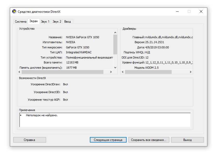Click the 'Полнофункциональный видеоадапт' device type text
The image size is (218, 155).
pyautogui.click(x=89, y=57)
